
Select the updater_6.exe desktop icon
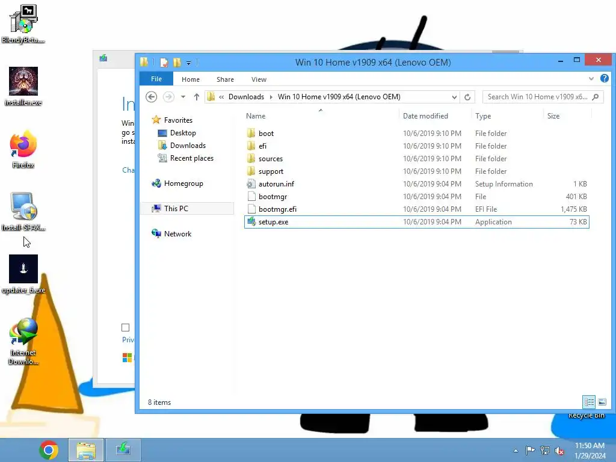(x=23, y=274)
